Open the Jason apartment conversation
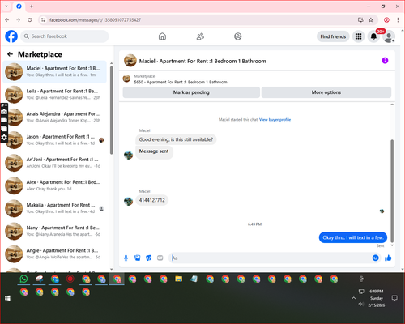The height and width of the screenshot is (324, 405). tap(54, 140)
